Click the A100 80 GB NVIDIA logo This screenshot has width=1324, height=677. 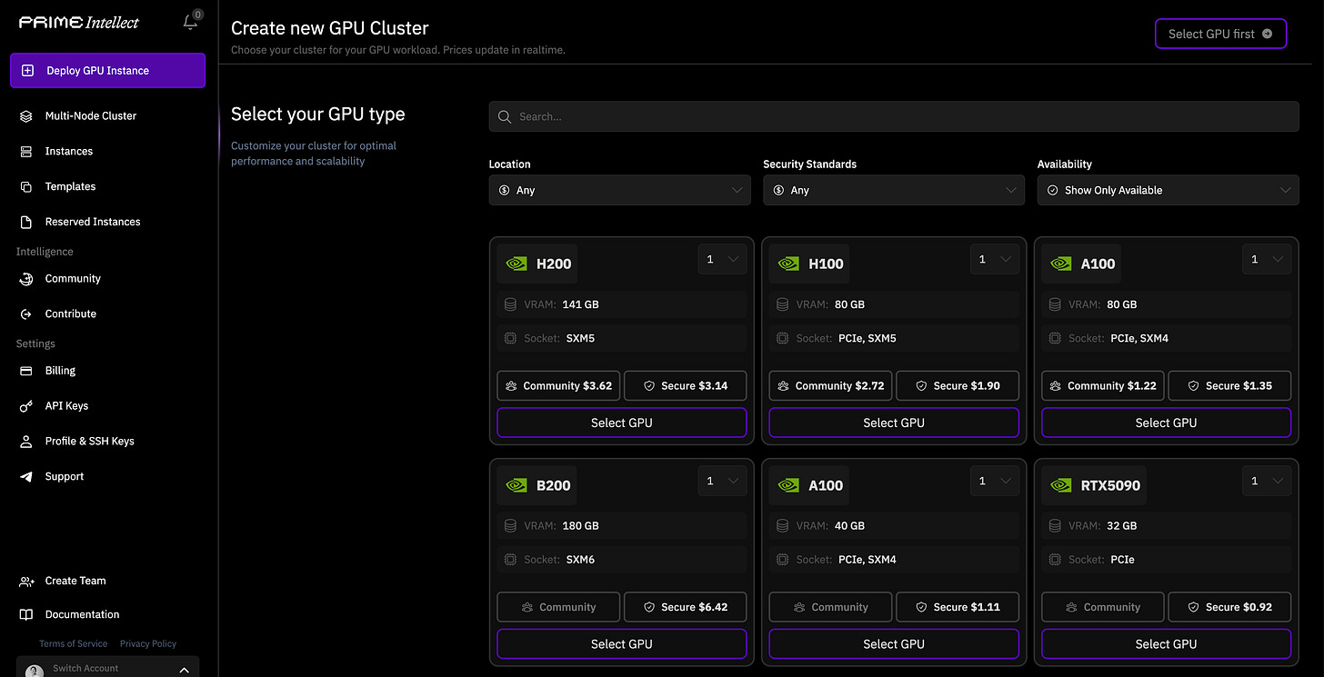click(1061, 264)
